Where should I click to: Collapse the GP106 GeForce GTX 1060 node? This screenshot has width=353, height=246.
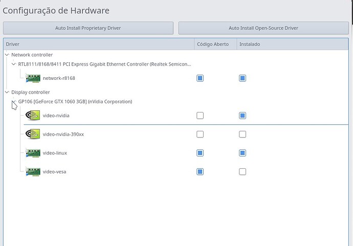pos(14,102)
